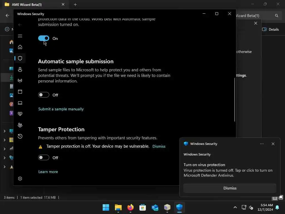This screenshot has width=285, height=214.
Task: Open the notification bell in taskbar
Action: click(x=277, y=207)
